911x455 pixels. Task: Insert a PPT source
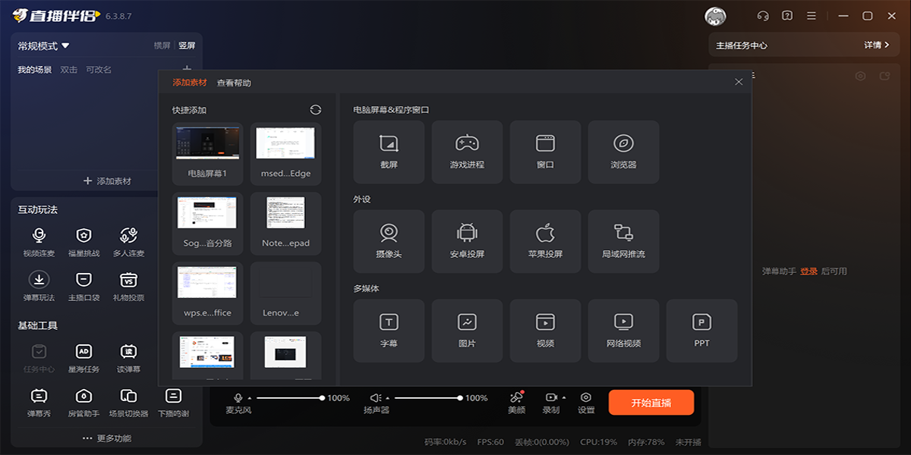coord(701,331)
